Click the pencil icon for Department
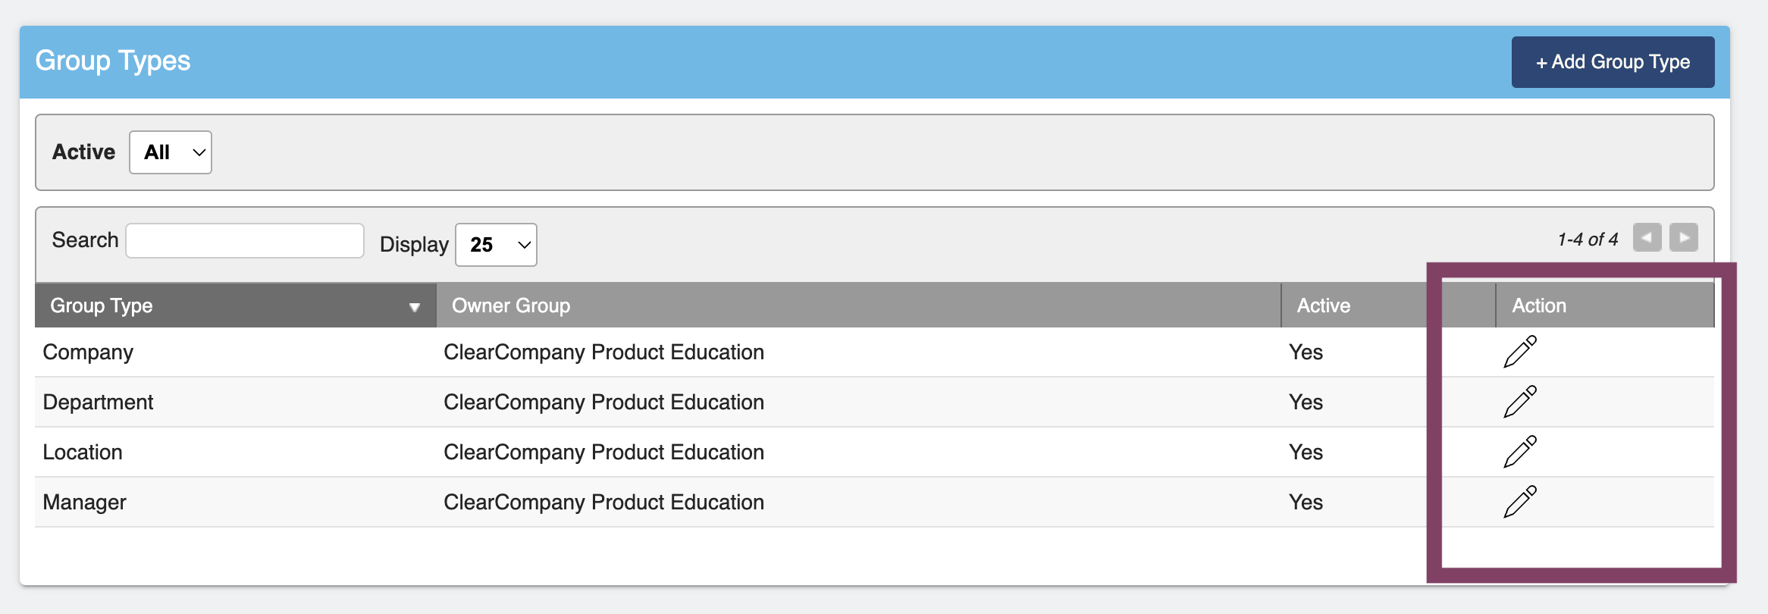The height and width of the screenshot is (614, 1768). 1520,402
